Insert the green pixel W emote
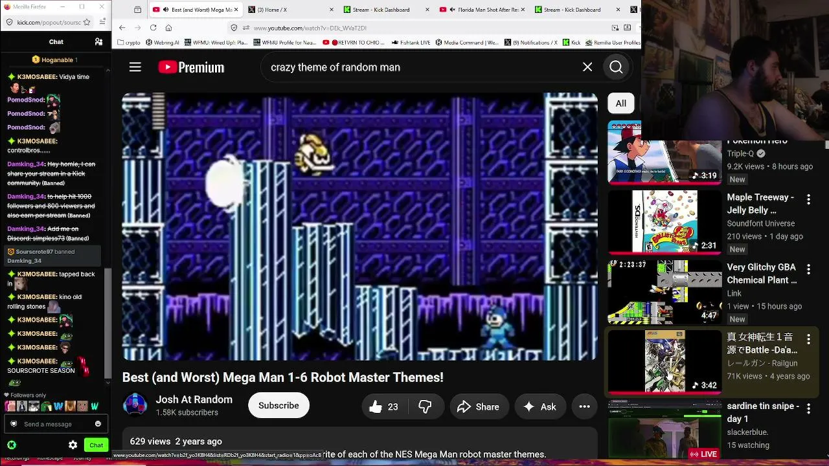 95,406
